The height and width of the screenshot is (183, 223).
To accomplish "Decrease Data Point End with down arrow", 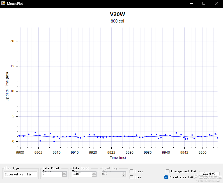I will [x=94, y=175].
